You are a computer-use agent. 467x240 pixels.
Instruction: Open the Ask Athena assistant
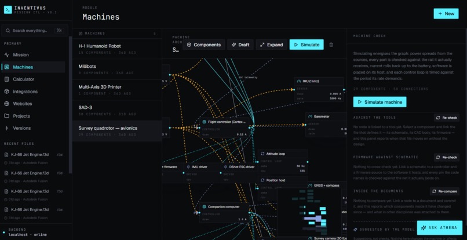(x=440, y=228)
